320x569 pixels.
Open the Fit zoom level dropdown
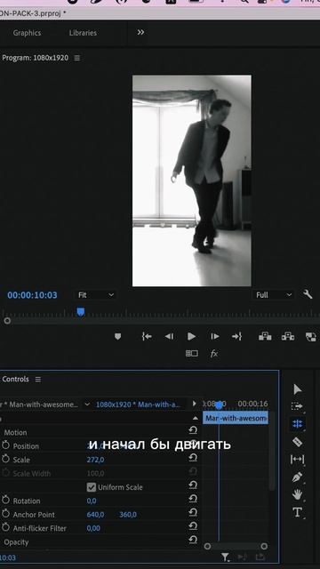click(x=96, y=295)
